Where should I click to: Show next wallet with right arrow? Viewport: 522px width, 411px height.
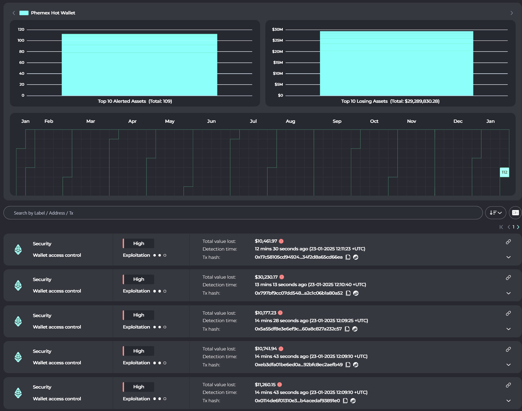click(x=511, y=13)
